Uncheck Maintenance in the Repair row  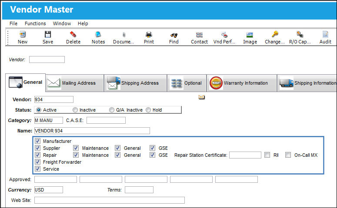click(76, 155)
